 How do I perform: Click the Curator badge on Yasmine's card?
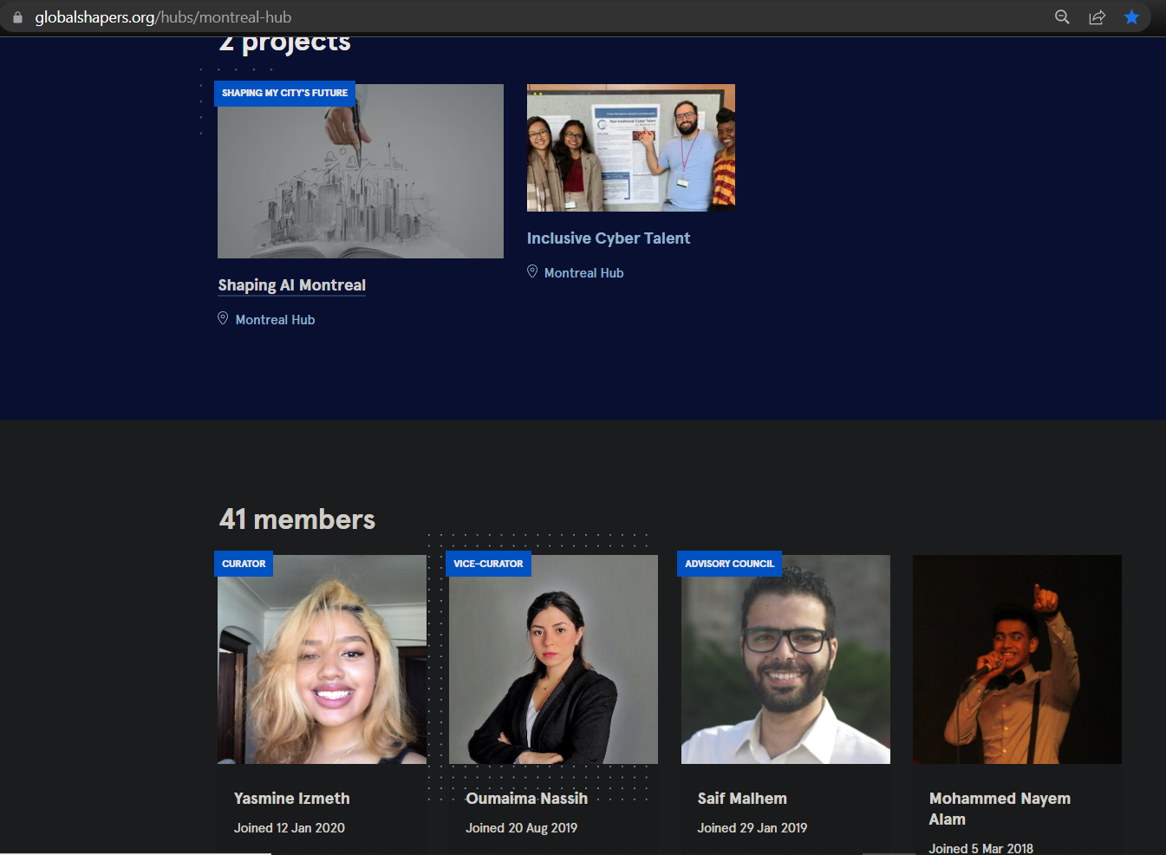click(x=244, y=564)
